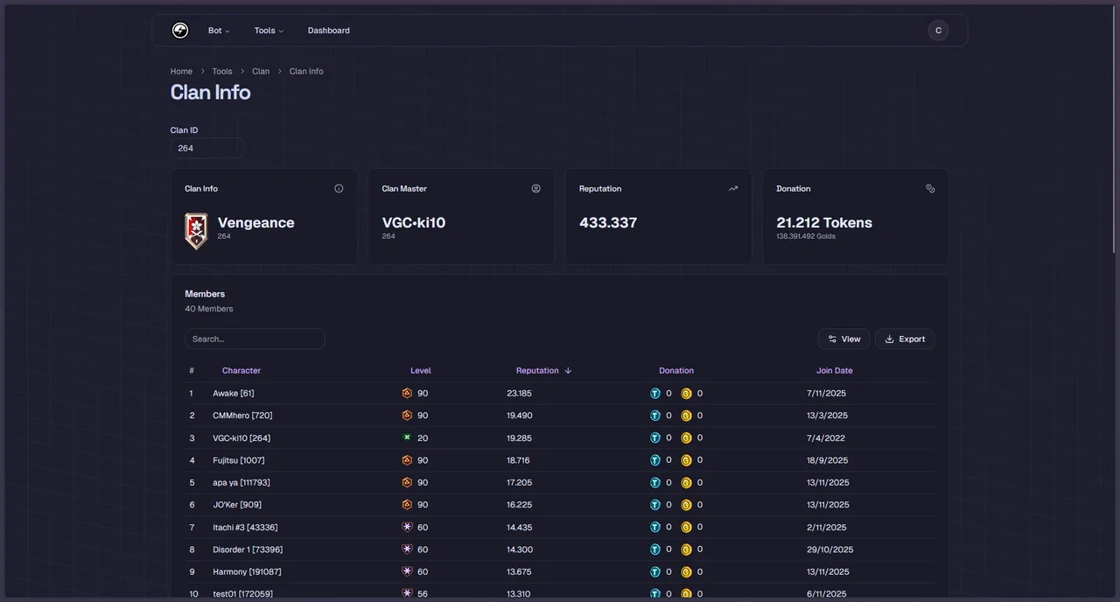Click the token icon in JO'Ker row
This screenshot has width=1120, height=602.
click(x=655, y=505)
